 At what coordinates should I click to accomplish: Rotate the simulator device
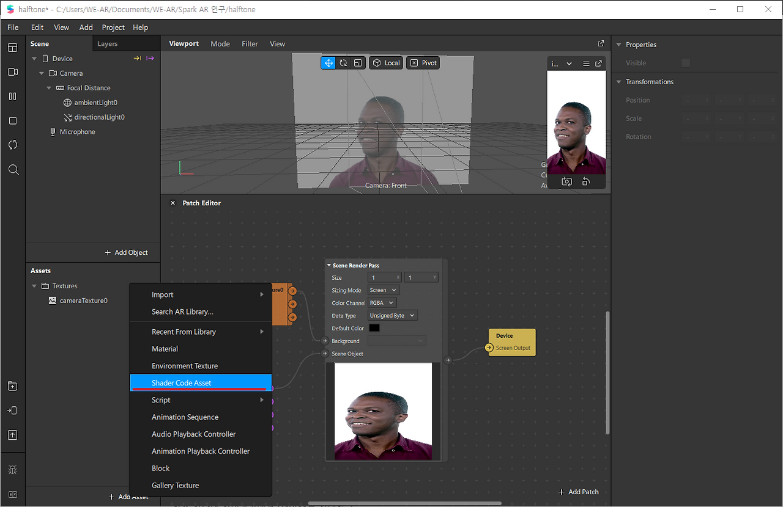point(586,181)
